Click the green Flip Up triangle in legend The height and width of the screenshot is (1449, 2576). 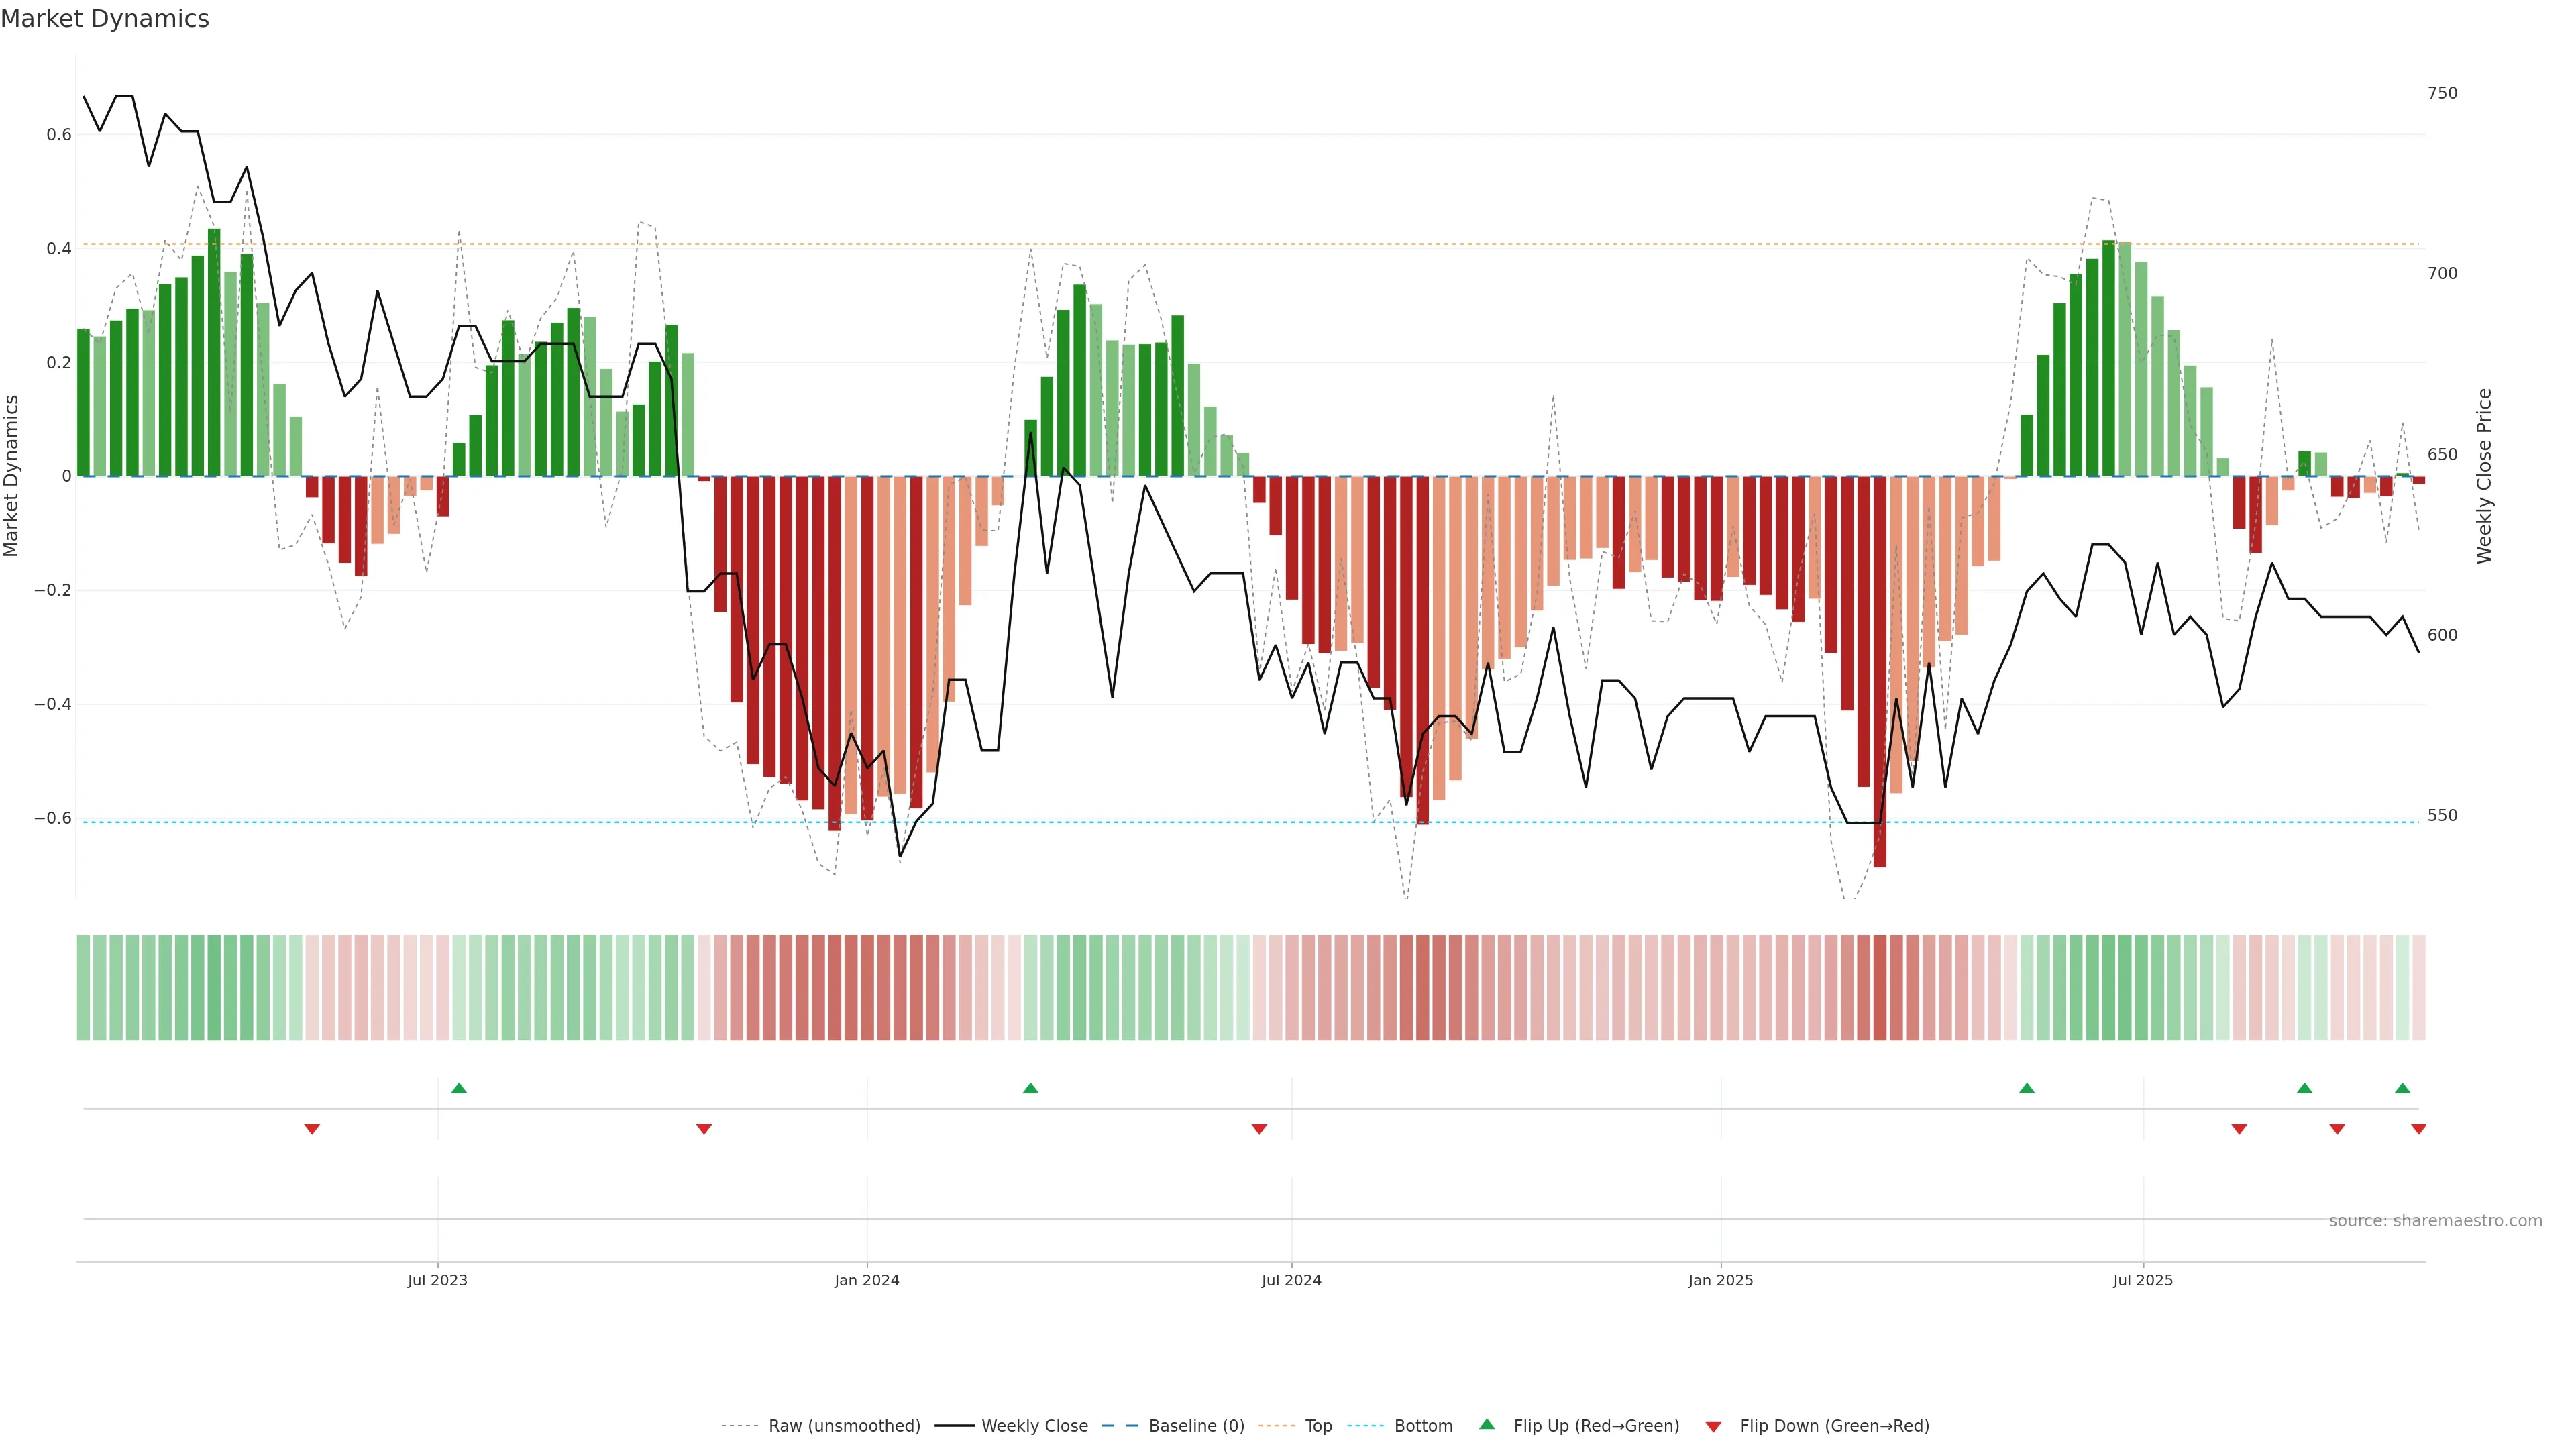[1487, 1424]
